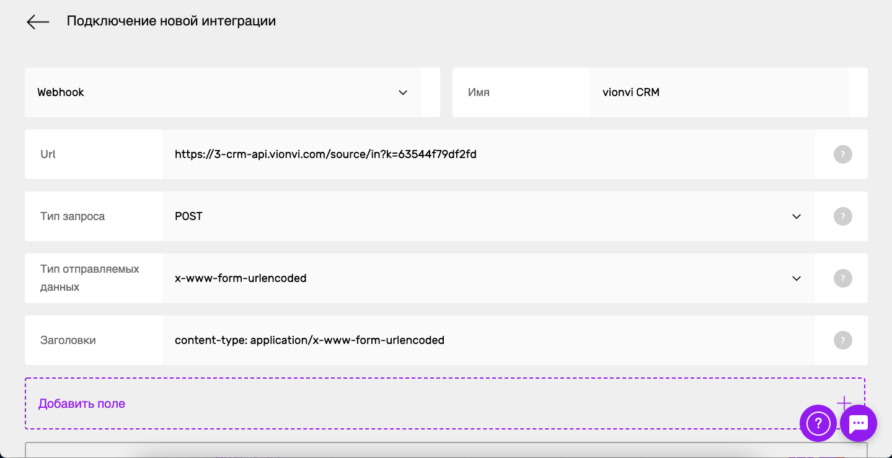
Task: Show help icon for Заголовки field
Action: [x=842, y=340]
